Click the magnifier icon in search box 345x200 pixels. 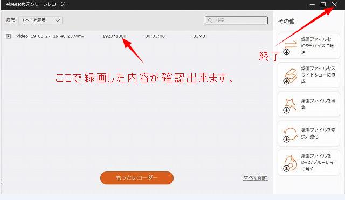click(210, 20)
